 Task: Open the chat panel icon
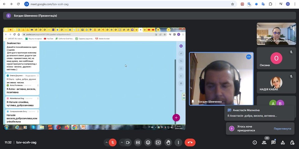[x=273, y=142]
